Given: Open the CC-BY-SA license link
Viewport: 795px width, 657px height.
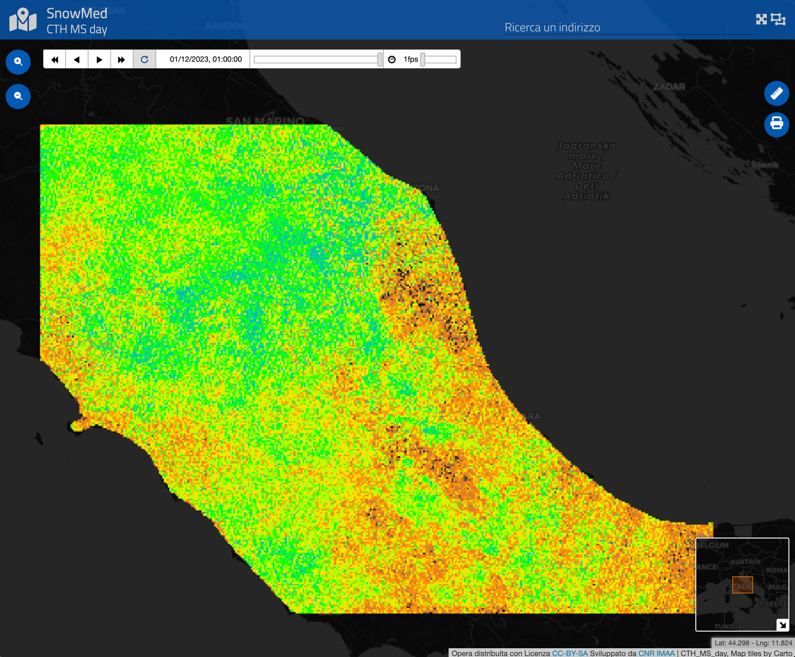Looking at the screenshot, I should (x=570, y=653).
